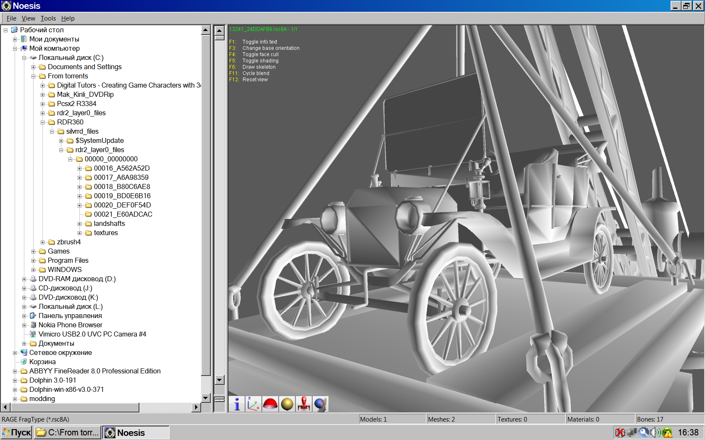The image size is (705, 440).
Task: Click the blue sphere with hand icon
Action: (321, 404)
